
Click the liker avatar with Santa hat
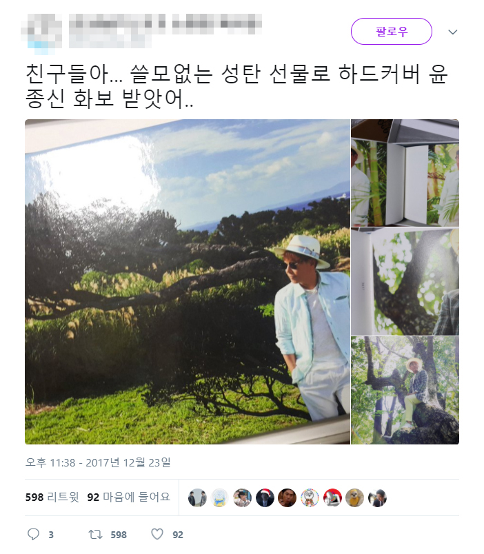(x=265, y=497)
